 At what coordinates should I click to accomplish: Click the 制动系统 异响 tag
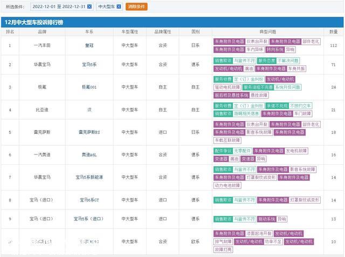pyautogui.click(x=272, y=219)
